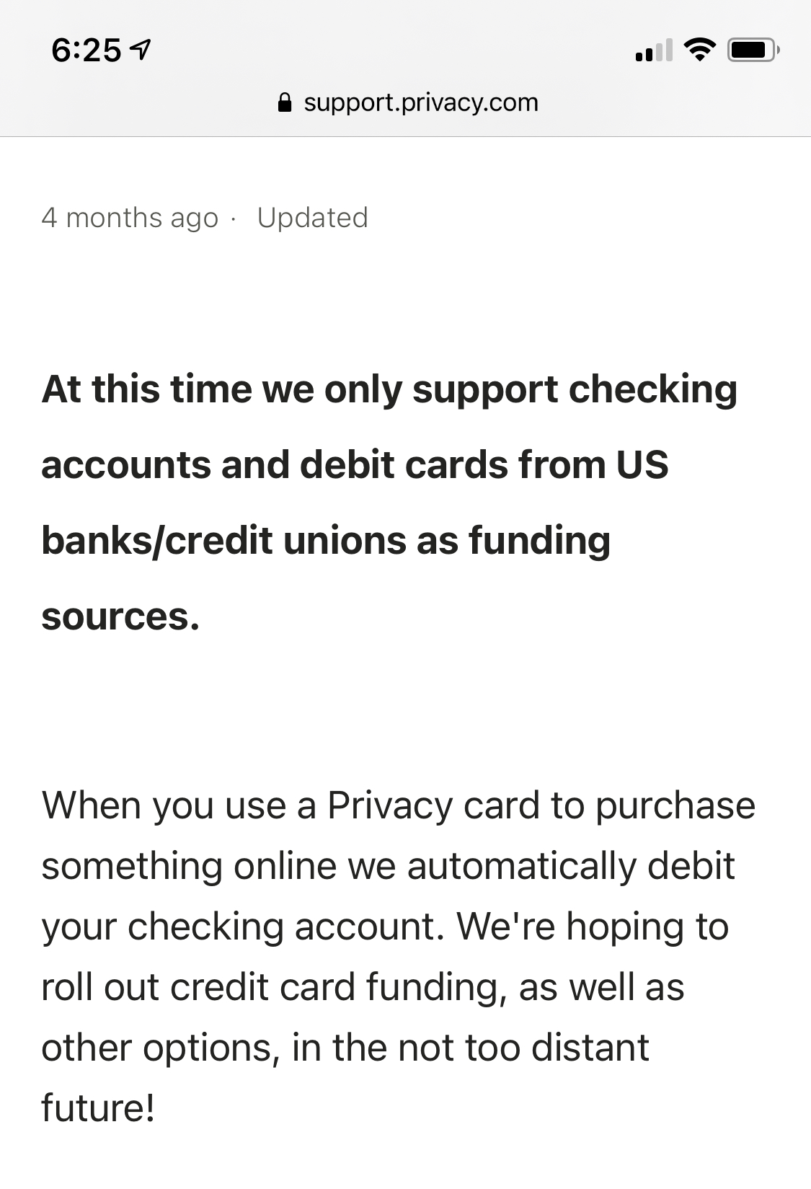Click heading line "accounts and debit cards from US"

coord(355,464)
